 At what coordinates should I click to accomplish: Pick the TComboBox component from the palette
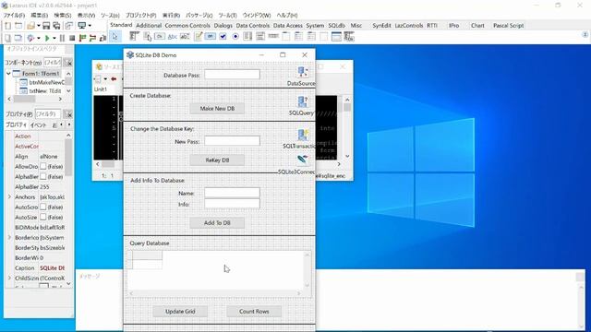(260, 37)
